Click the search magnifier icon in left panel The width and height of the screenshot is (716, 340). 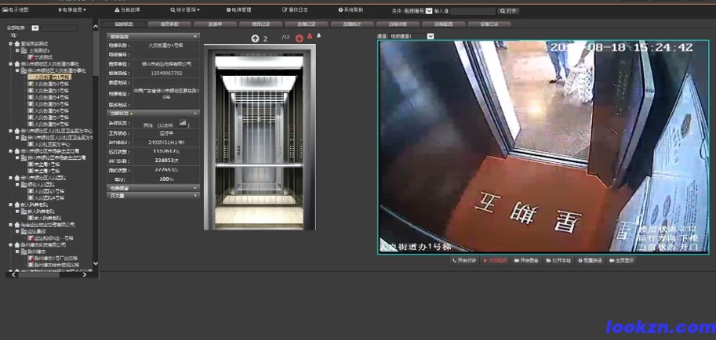tap(13, 36)
